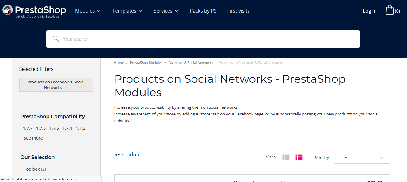Open the Sort by dropdown

pyautogui.click(x=362, y=157)
